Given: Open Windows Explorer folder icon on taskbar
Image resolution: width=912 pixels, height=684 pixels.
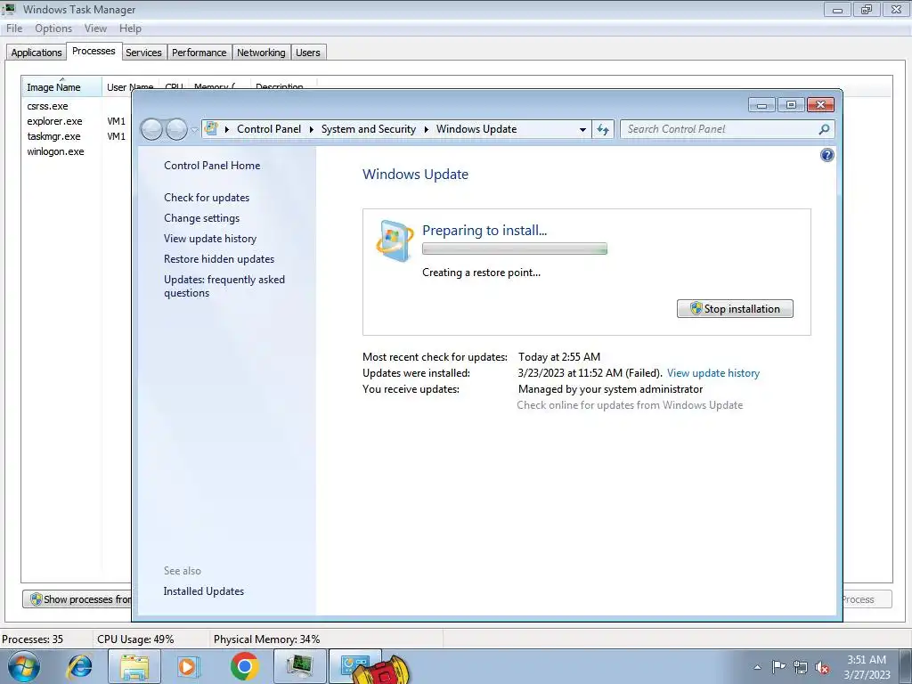Looking at the screenshot, I should pos(134,666).
